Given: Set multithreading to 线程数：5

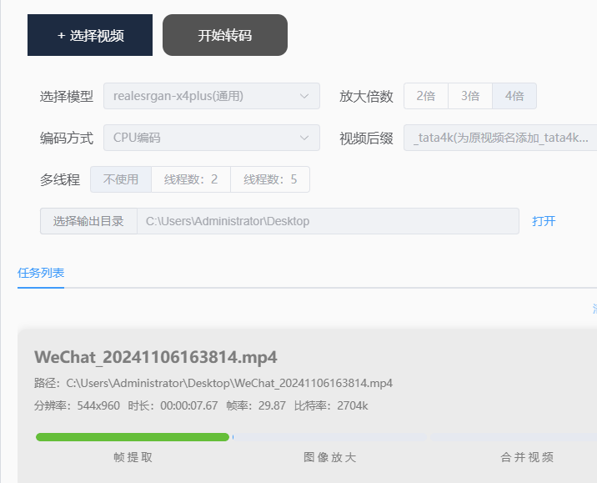Looking at the screenshot, I should (270, 179).
